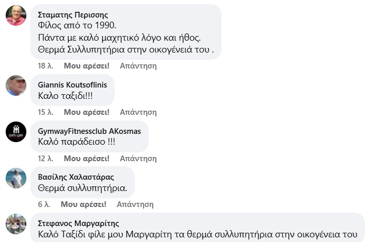Go to GymwayFitnessclub AKosmas page name

click(89, 131)
